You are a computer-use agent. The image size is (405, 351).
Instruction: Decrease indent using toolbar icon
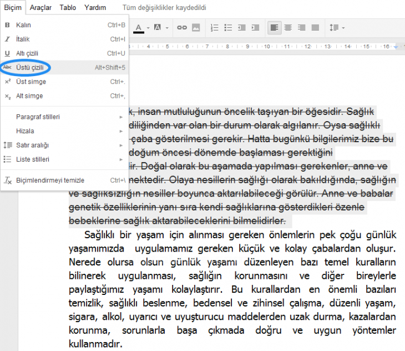coord(241,27)
